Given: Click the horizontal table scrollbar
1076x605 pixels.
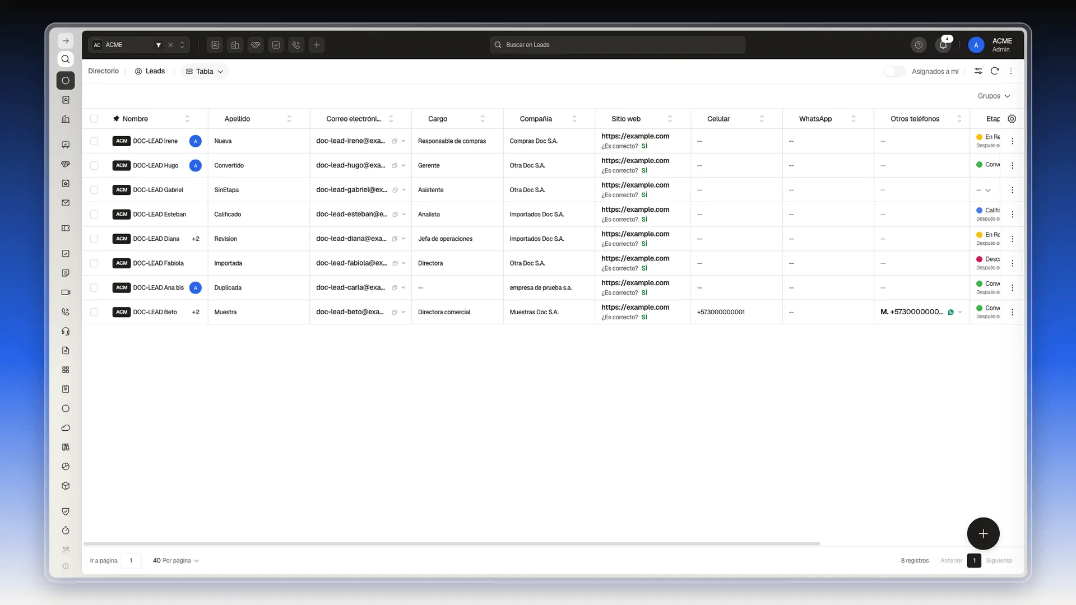Looking at the screenshot, I should pos(452,544).
